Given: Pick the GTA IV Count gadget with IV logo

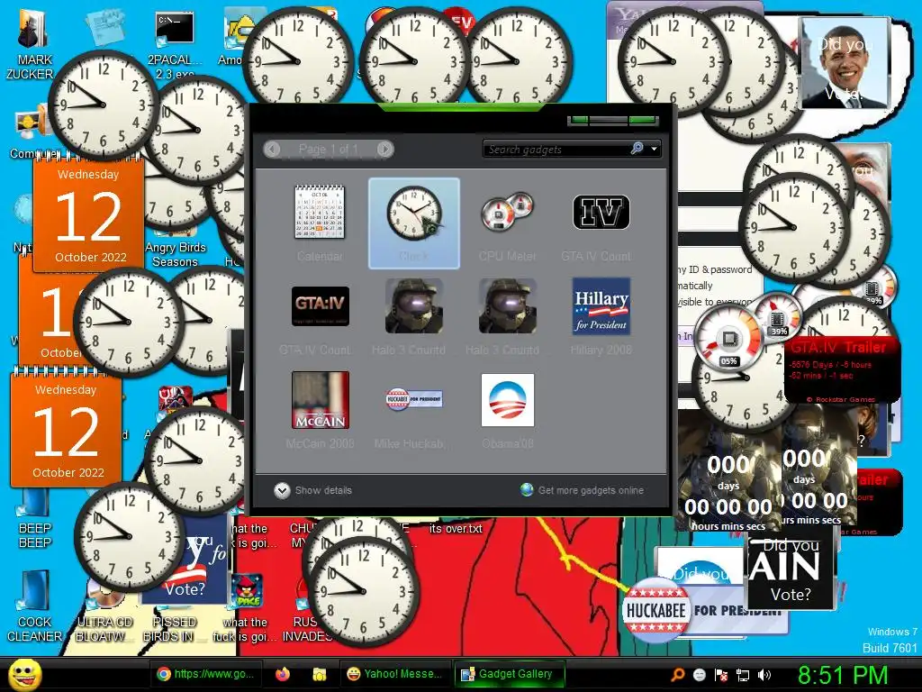Looking at the screenshot, I should tap(601, 223).
